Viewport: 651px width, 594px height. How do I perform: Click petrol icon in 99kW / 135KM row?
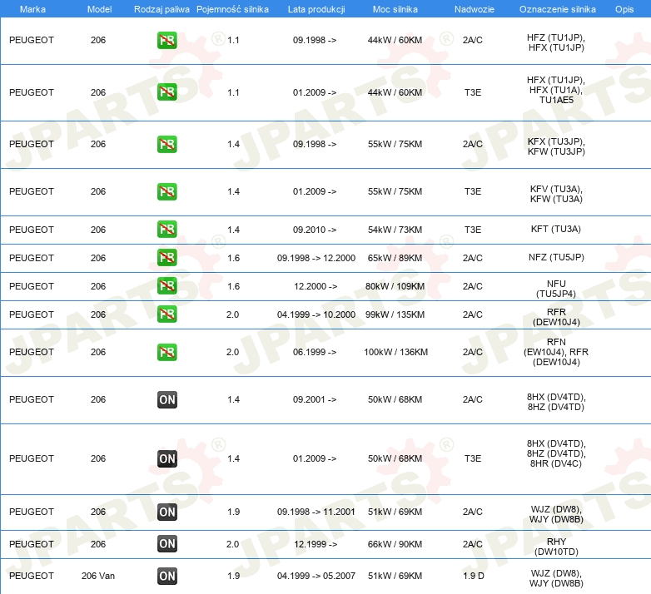[166, 314]
